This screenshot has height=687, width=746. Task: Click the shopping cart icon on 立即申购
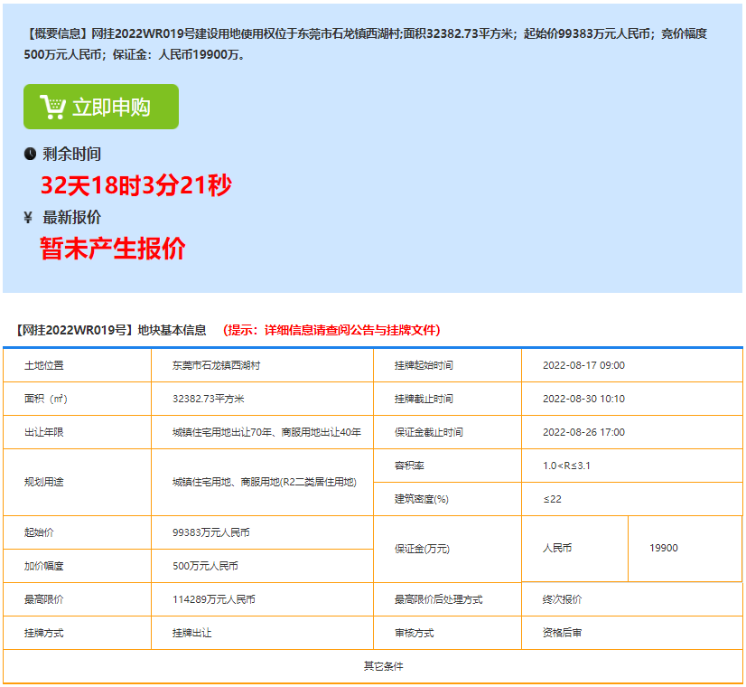[x=52, y=107]
